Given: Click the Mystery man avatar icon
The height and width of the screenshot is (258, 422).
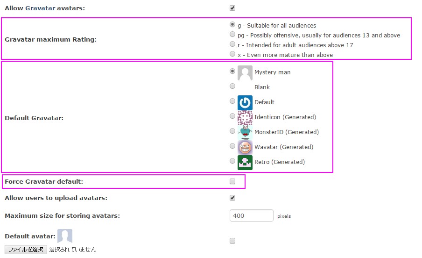Looking at the screenshot, I should [245, 73].
